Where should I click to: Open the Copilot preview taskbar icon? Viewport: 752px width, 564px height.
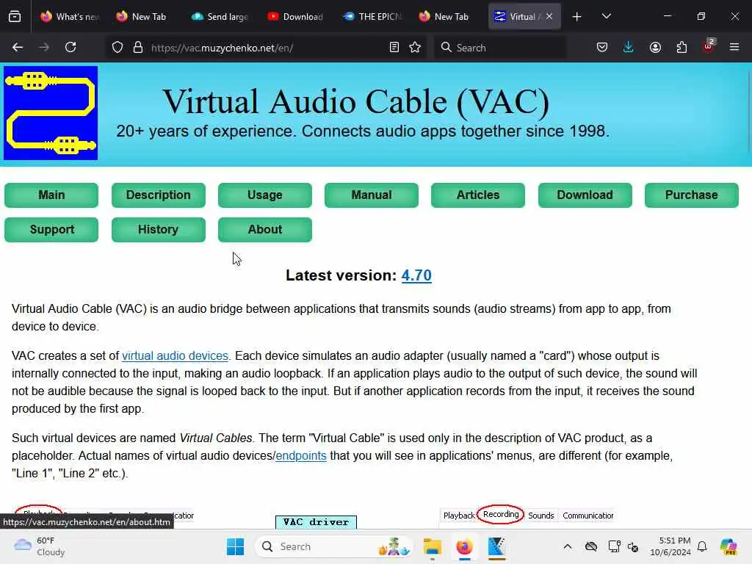728,546
